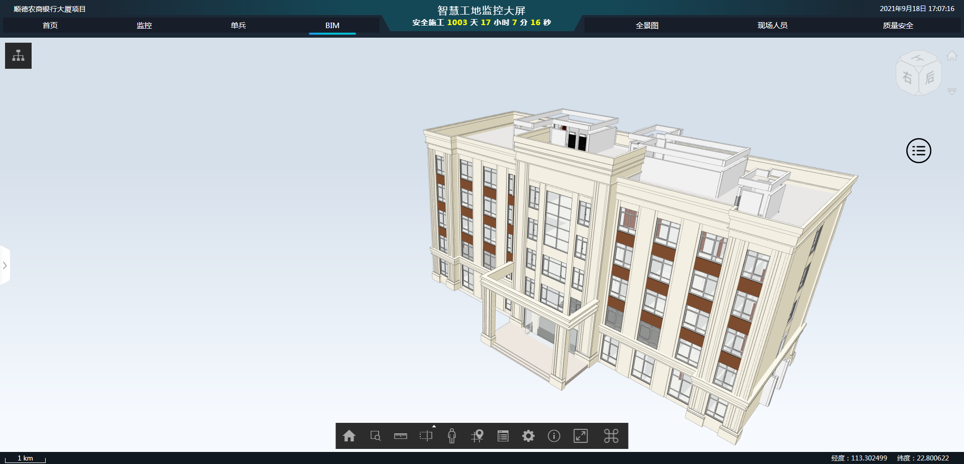964x464 pixels.
Task: Click the command-key shortcuts icon
Action: coord(611,436)
